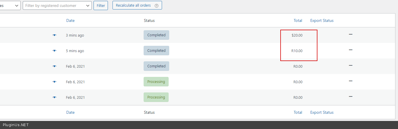Click Processing status badge of last order
Image resolution: width=398 pixels, height=129 pixels.
pos(156,97)
